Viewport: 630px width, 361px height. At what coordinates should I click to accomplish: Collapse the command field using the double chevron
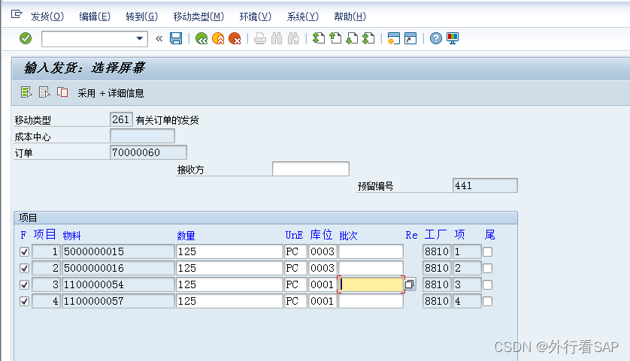click(x=159, y=38)
